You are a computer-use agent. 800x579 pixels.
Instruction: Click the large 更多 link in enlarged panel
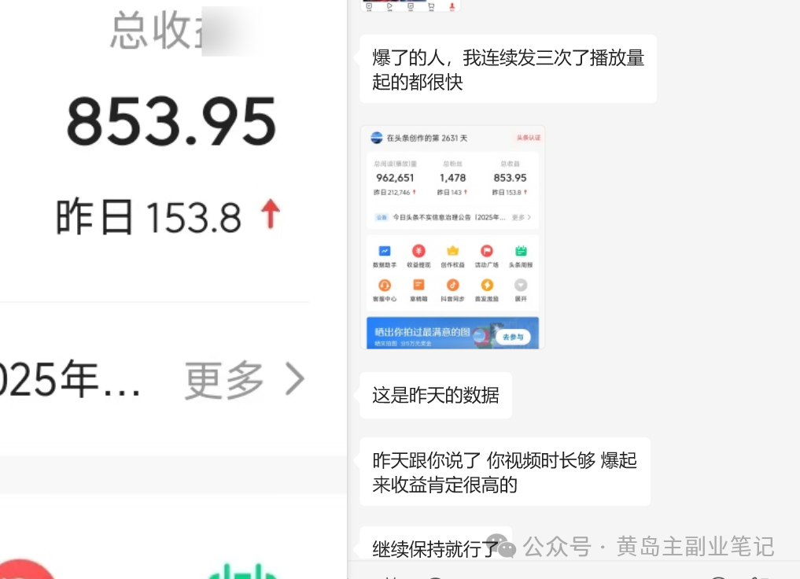[x=224, y=380]
